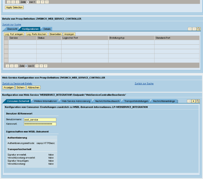203x179 pixels.
Task: Jump to first row in logical ports table
Action: pyautogui.click(x=8, y=66)
